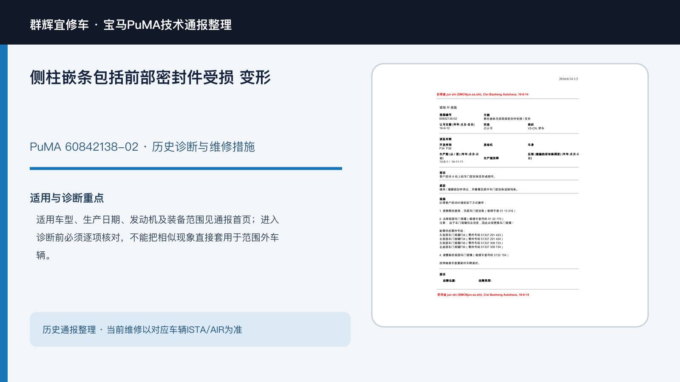Click the header title 群辉宜修车 · 宝马PuMA技术通报整理
The height and width of the screenshot is (382, 680).
click(131, 25)
